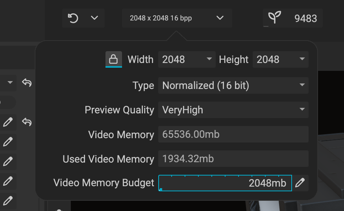Open the Type Normalized (16 bit) dropdown

pos(233,85)
